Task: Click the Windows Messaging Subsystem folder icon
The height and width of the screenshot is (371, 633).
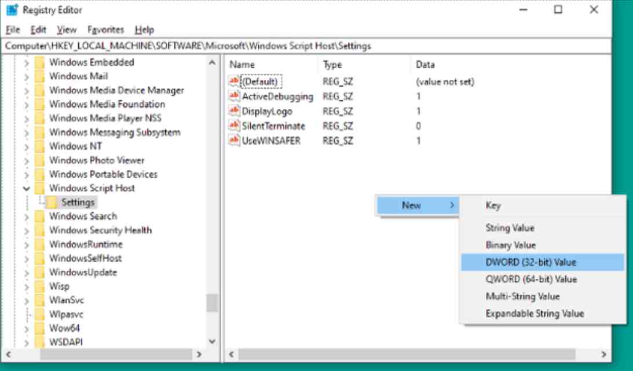Action: tap(39, 133)
